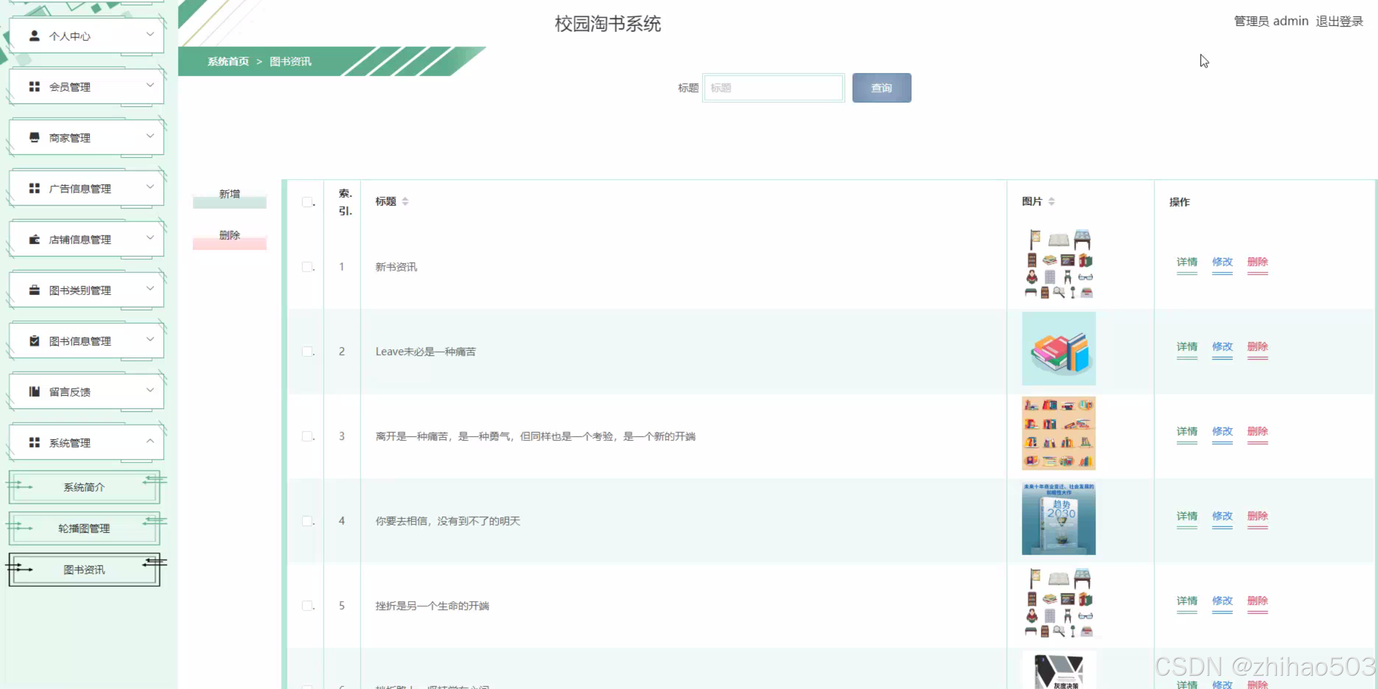Click the briefcase icon beside 图书类别管理
The image size is (1378, 689).
[x=34, y=290]
